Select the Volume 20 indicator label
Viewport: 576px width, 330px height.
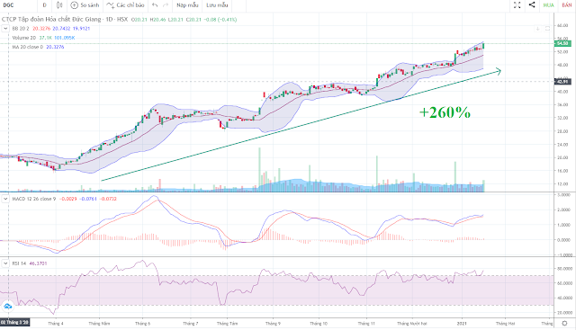tap(24, 38)
